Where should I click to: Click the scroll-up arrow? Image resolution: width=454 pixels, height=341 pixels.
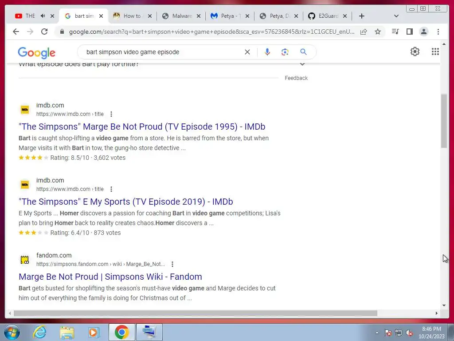click(x=444, y=44)
